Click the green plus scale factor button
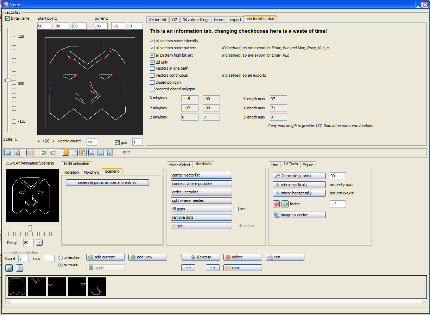The width and height of the screenshot is (430, 315). (x=285, y=204)
